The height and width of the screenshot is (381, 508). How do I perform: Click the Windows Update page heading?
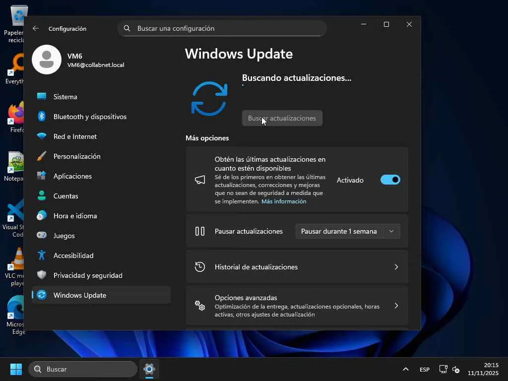point(239,54)
